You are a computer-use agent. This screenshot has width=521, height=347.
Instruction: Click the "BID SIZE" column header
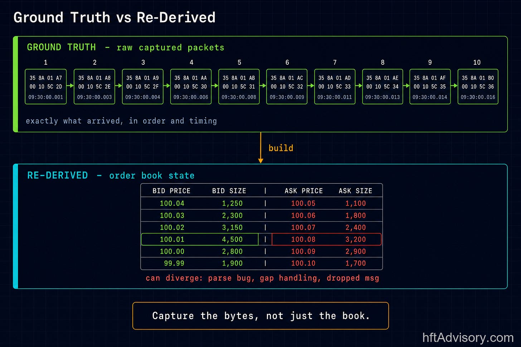coord(229,191)
